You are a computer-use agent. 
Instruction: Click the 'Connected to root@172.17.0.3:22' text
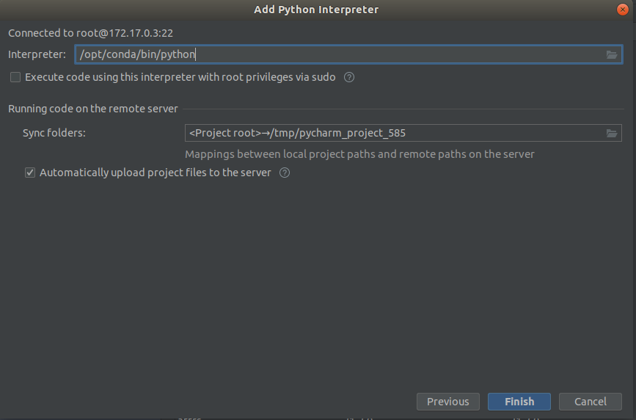point(90,33)
